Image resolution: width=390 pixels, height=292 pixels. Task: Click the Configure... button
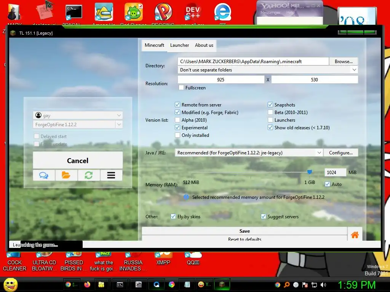(341, 153)
